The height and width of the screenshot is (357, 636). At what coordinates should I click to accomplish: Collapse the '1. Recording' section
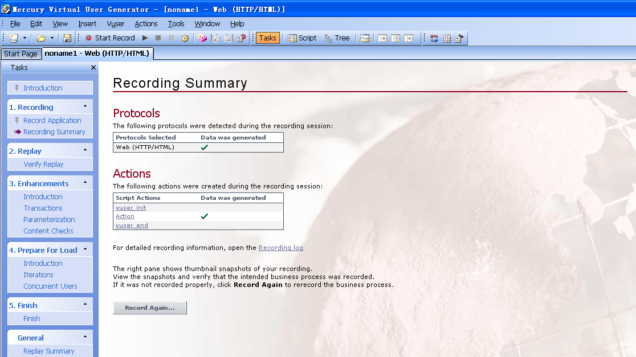point(87,106)
